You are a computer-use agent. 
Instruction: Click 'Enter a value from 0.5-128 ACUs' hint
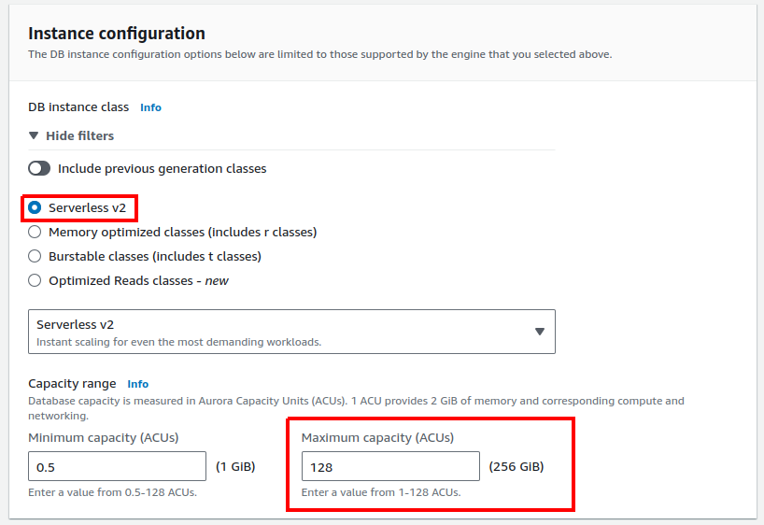pyautogui.click(x=113, y=492)
